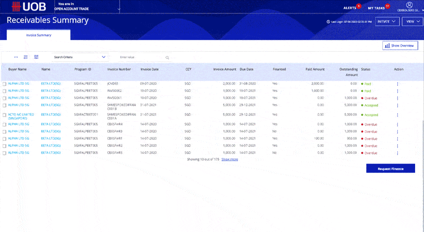424x232 pixels.
Task: Open action menu for invoice JCND85
Action: (x=397, y=84)
